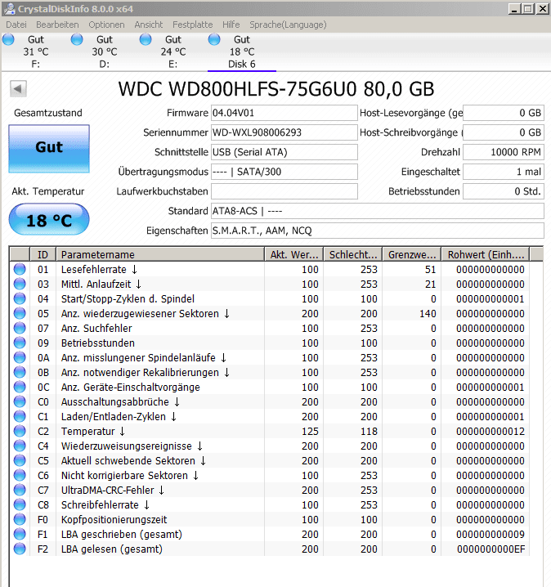Click the Schnittstelle field USB (Serial ATA)
The width and height of the screenshot is (551, 587).
tap(284, 152)
